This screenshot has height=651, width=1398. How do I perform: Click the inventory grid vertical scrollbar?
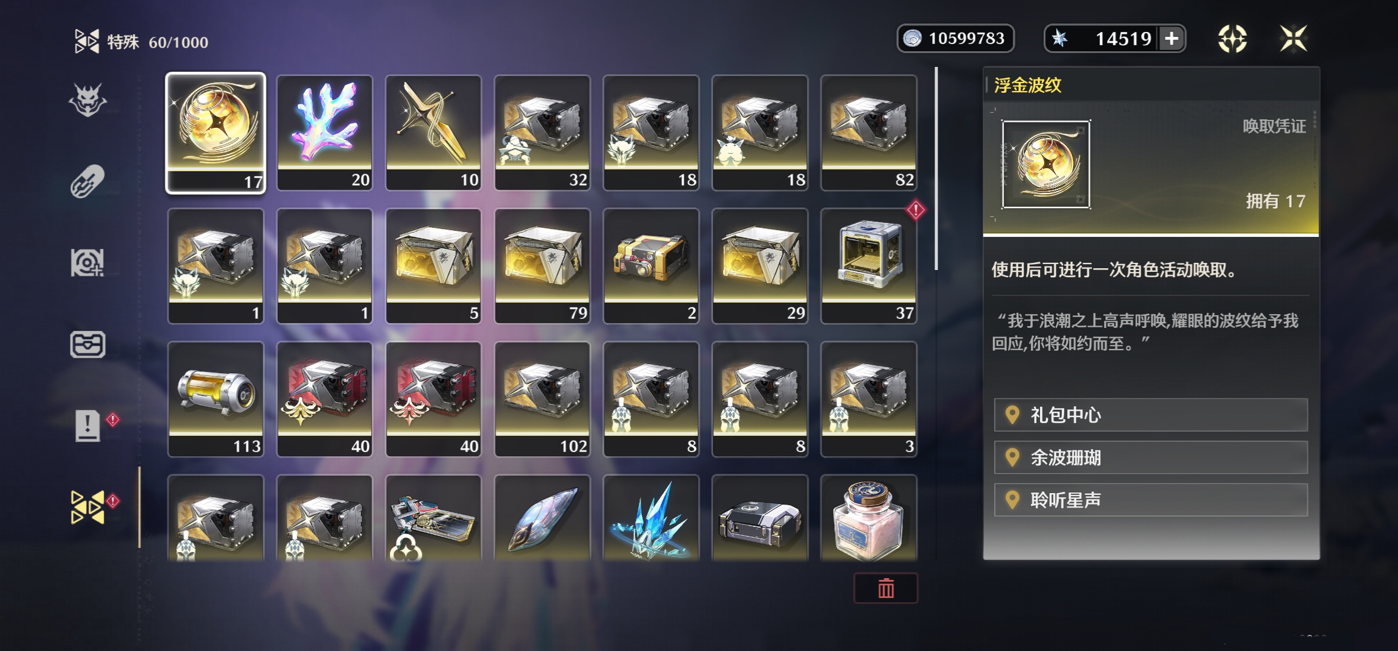click(x=936, y=169)
